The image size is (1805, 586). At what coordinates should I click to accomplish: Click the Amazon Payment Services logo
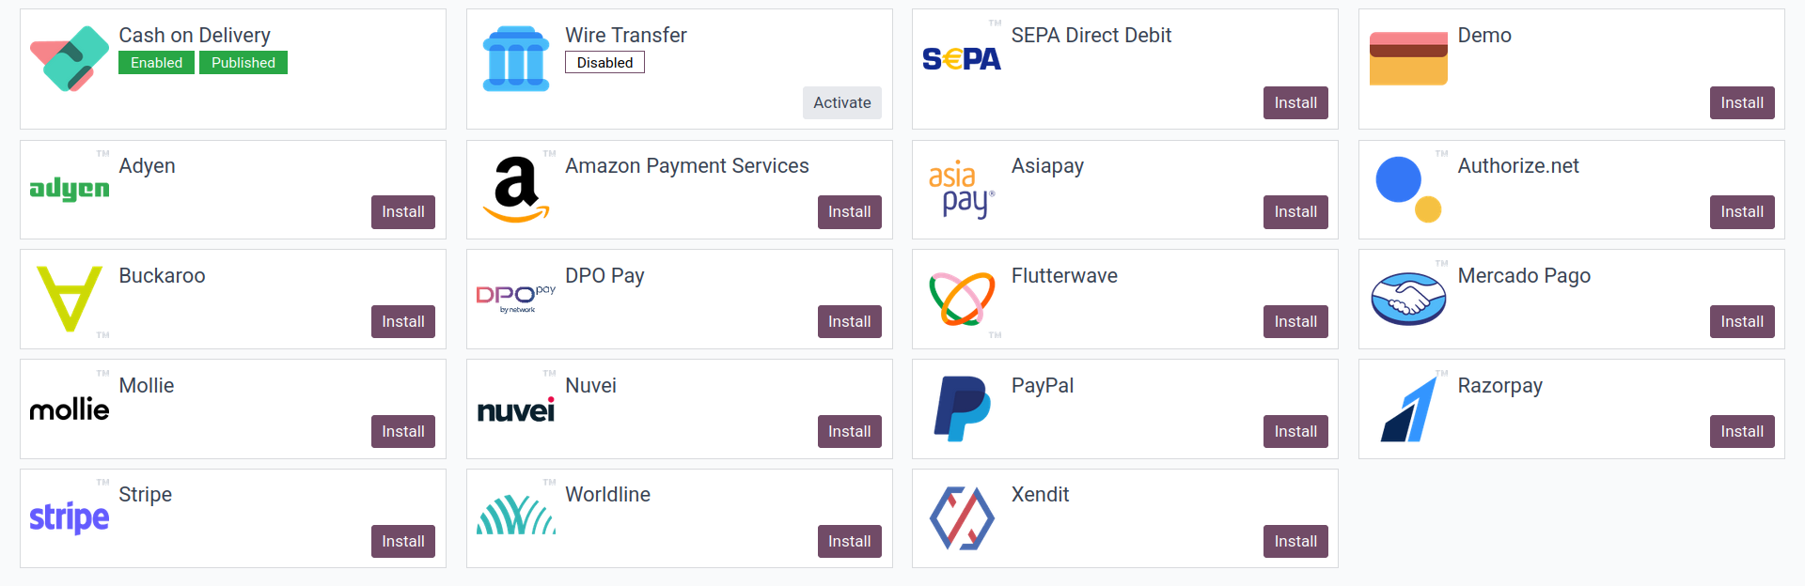(515, 189)
